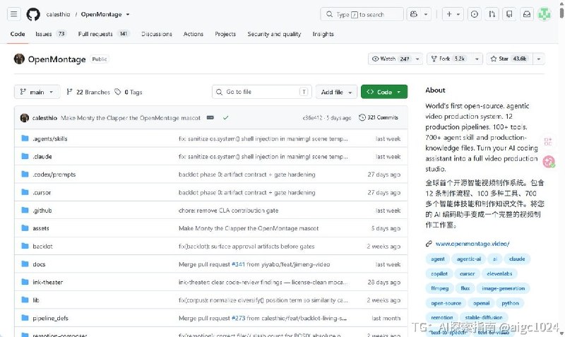
Task: Open the .codex/prompts folder
Action: pos(54,175)
